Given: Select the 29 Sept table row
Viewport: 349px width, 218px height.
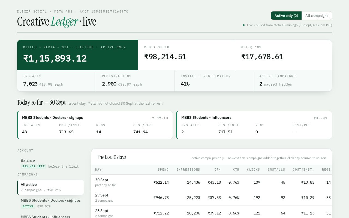Looking at the screenshot, I should click(x=212, y=198).
